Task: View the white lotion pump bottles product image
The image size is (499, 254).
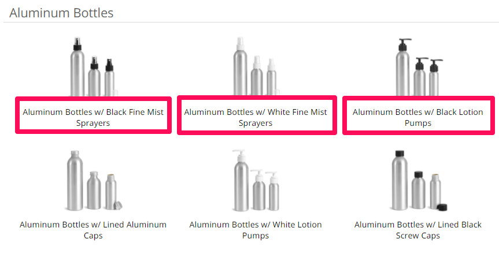Action: [x=256, y=180]
